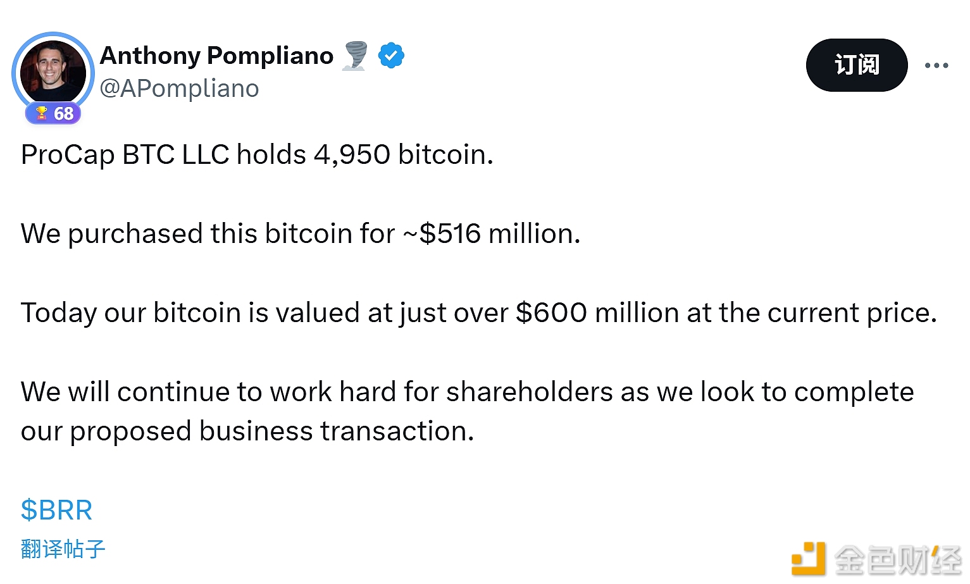
Task: Click the 金色财经 watermark text
Action: (x=897, y=559)
